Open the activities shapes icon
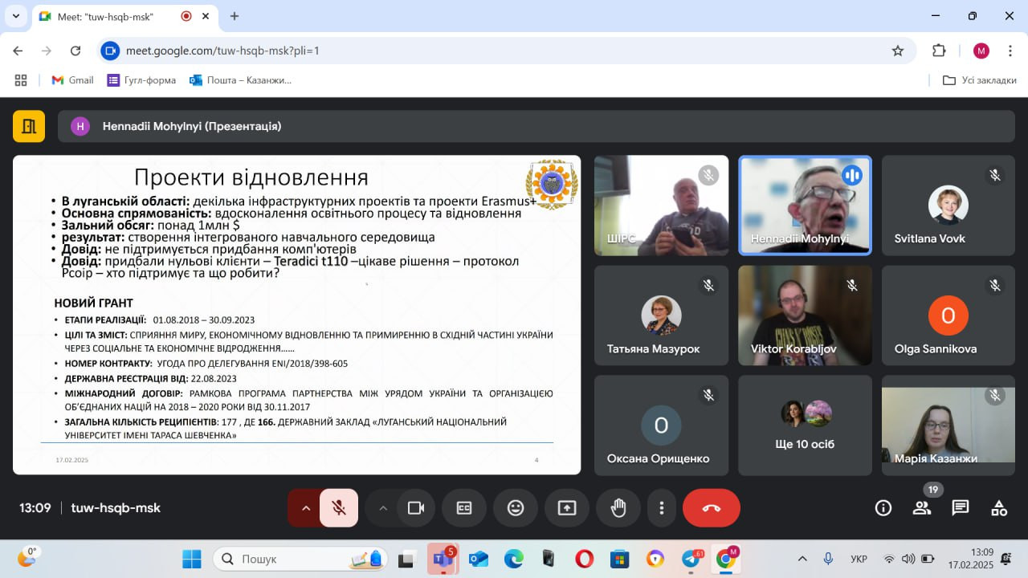Image resolution: width=1028 pixels, height=578 pixels. 999,508
